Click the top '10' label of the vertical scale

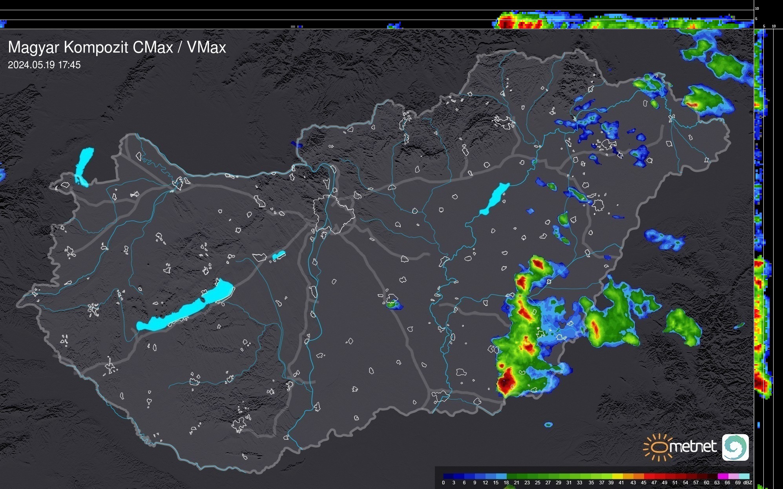(x=757, y=8)
